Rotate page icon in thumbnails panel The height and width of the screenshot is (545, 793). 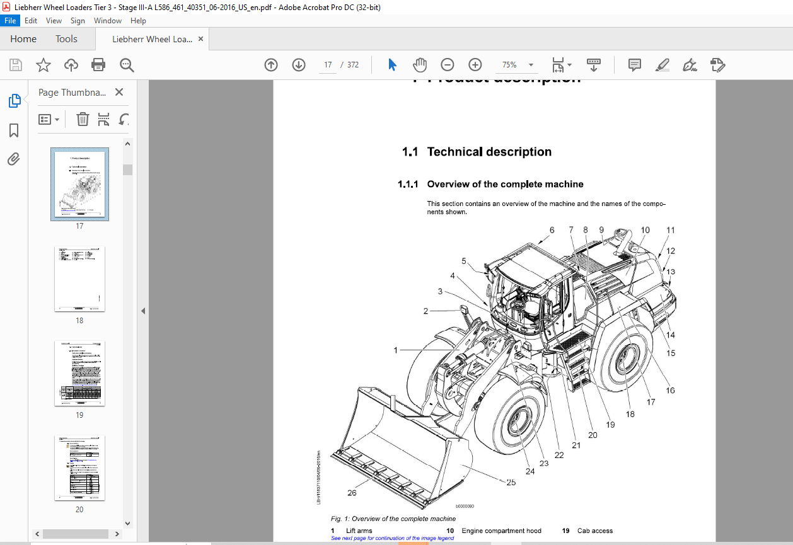pyautogui.click(x=124, y=119)
